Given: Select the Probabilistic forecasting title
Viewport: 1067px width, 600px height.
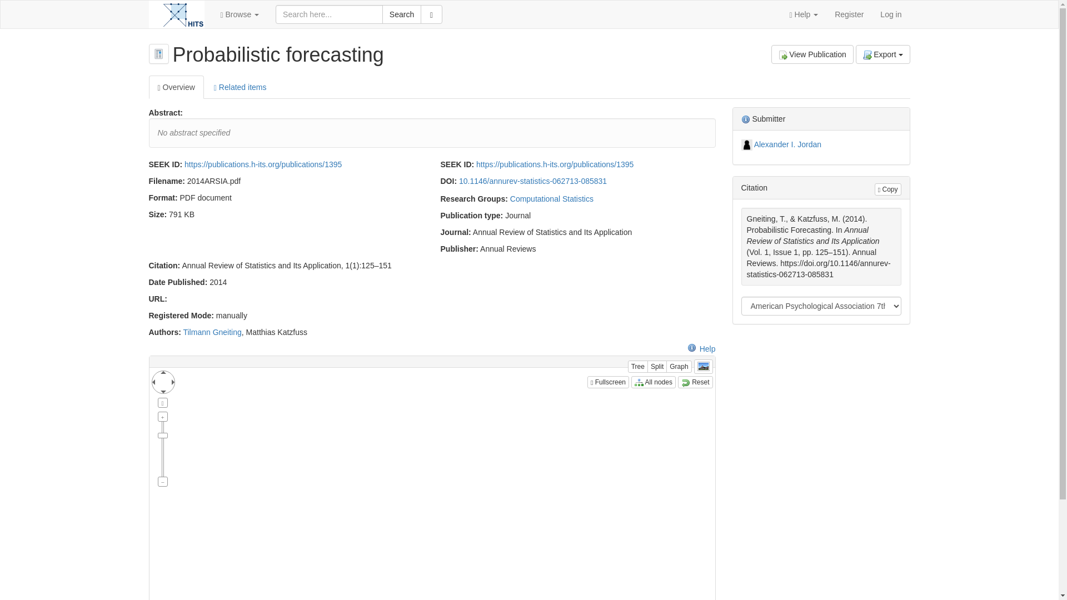Looking at the screenshot, I should [x=278, y=54].
